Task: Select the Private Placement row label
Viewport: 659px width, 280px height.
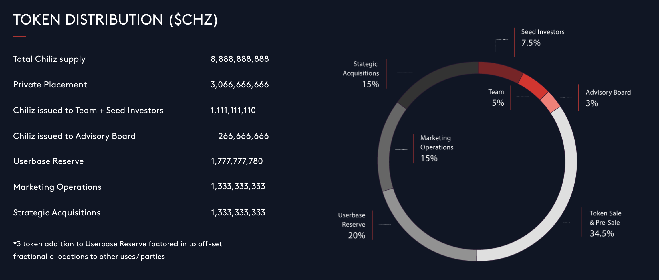Action: pos(50,85)
